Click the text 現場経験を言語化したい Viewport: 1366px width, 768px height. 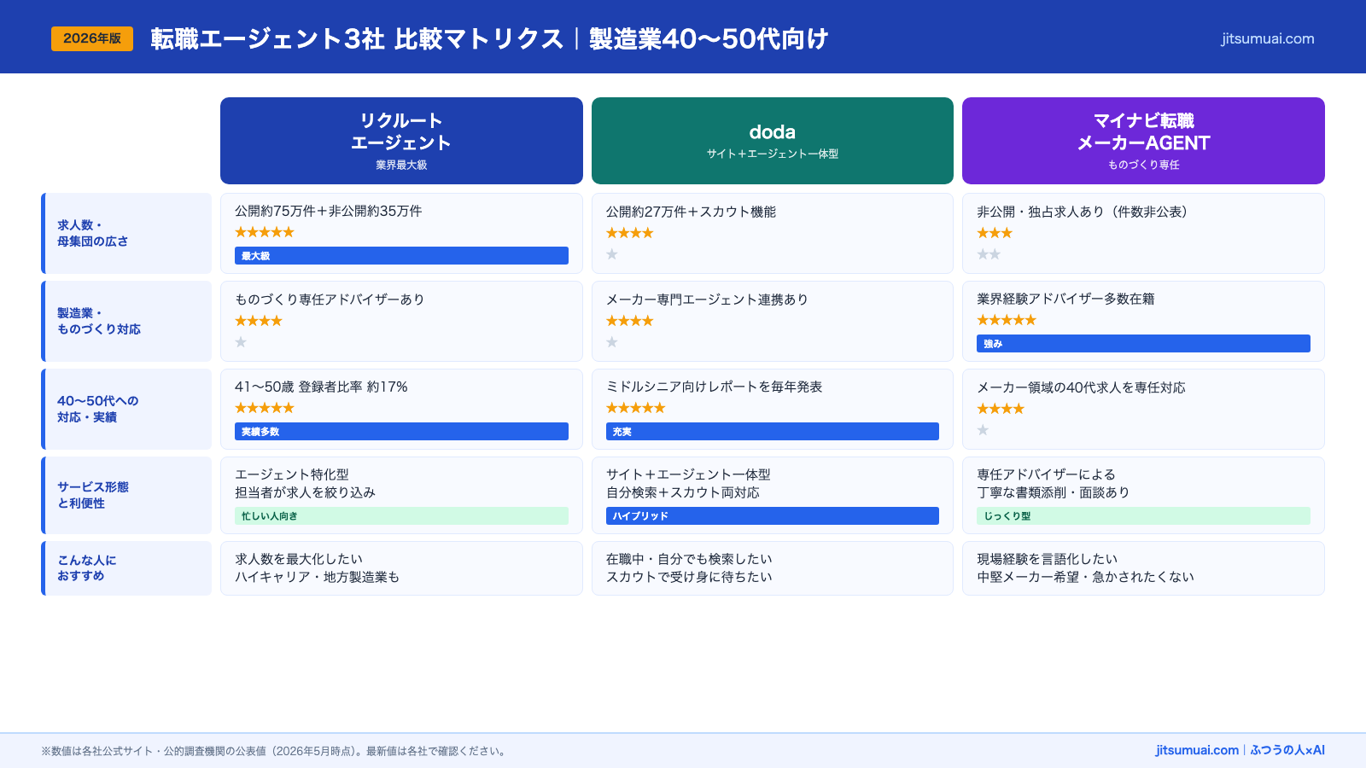[x=1048, y=559]
